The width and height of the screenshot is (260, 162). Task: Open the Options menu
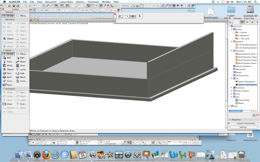(80, 2)
